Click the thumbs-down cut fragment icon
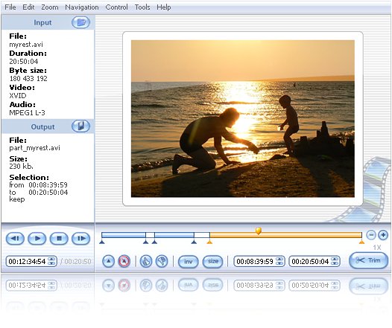Screen dimensions: 392x328 click(x=162, y=261)
